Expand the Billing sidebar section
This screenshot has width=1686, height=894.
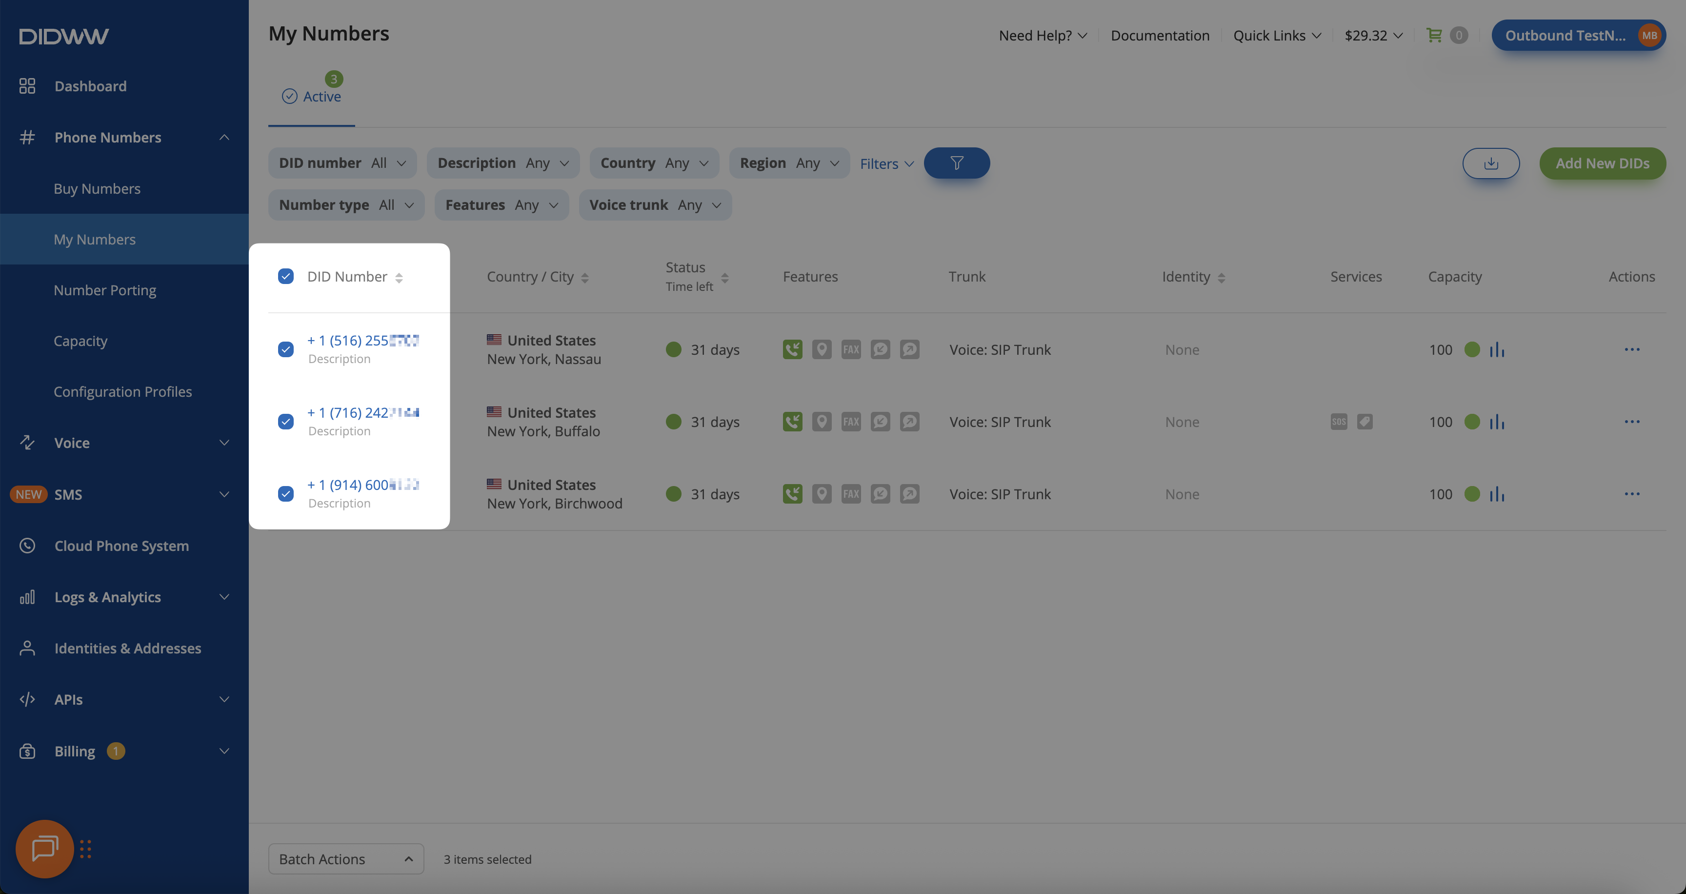(124, 752)
